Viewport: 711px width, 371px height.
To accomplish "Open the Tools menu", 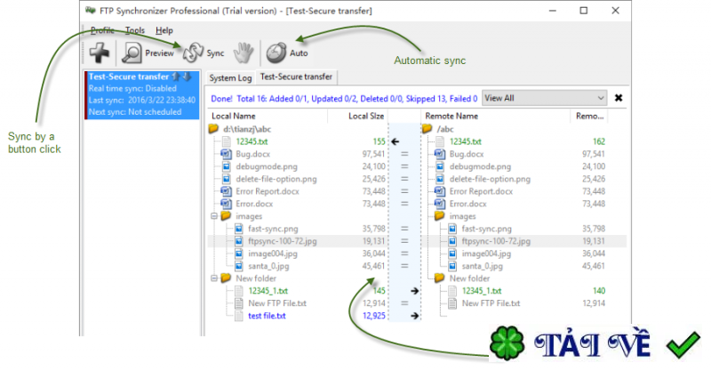I will (135, 30).
